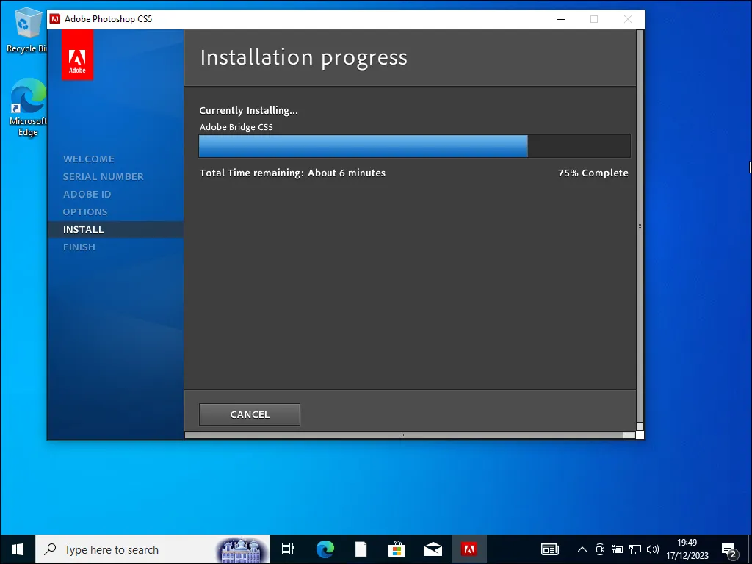
Task: Click the network status tray icon
Action: coord(635,549)
